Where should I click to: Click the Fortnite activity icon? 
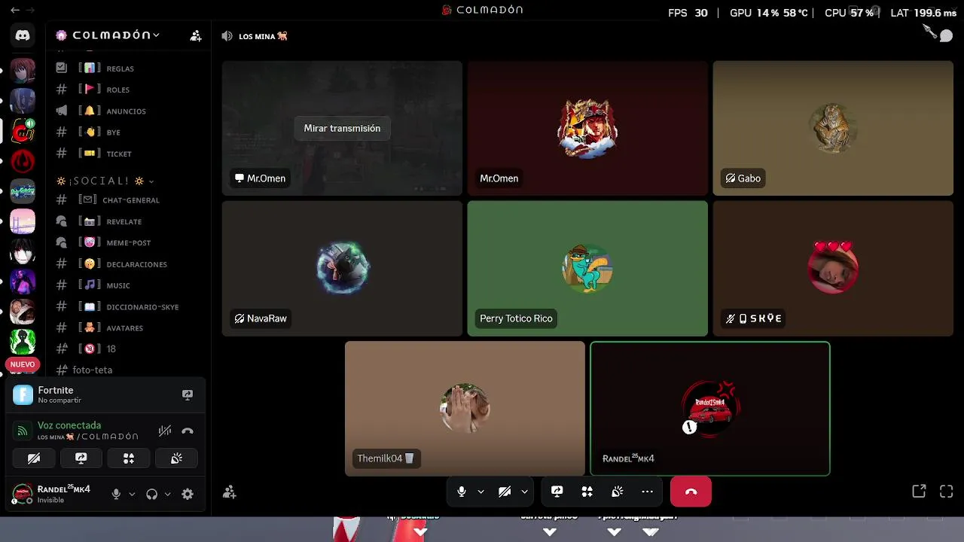click(23, 394)
